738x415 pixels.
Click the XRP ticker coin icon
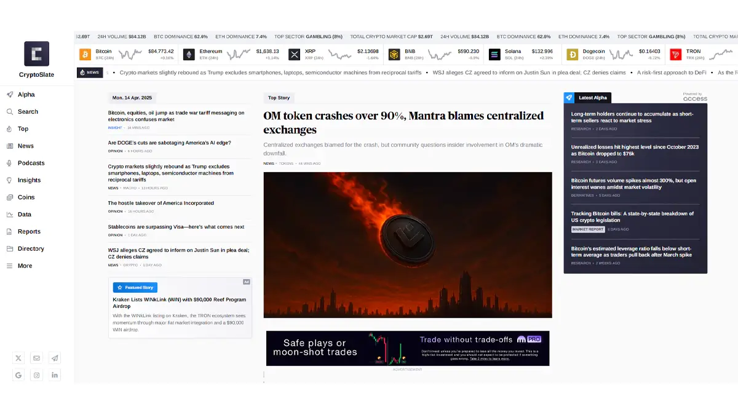tap(294, 55)
